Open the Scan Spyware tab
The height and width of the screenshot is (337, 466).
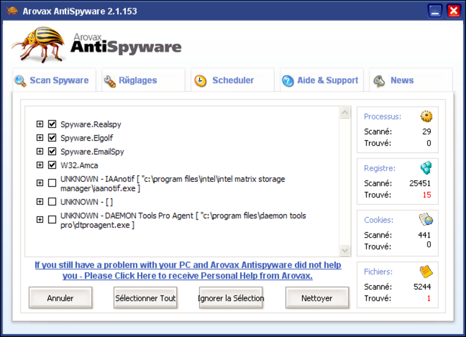(x=54, y=80)
